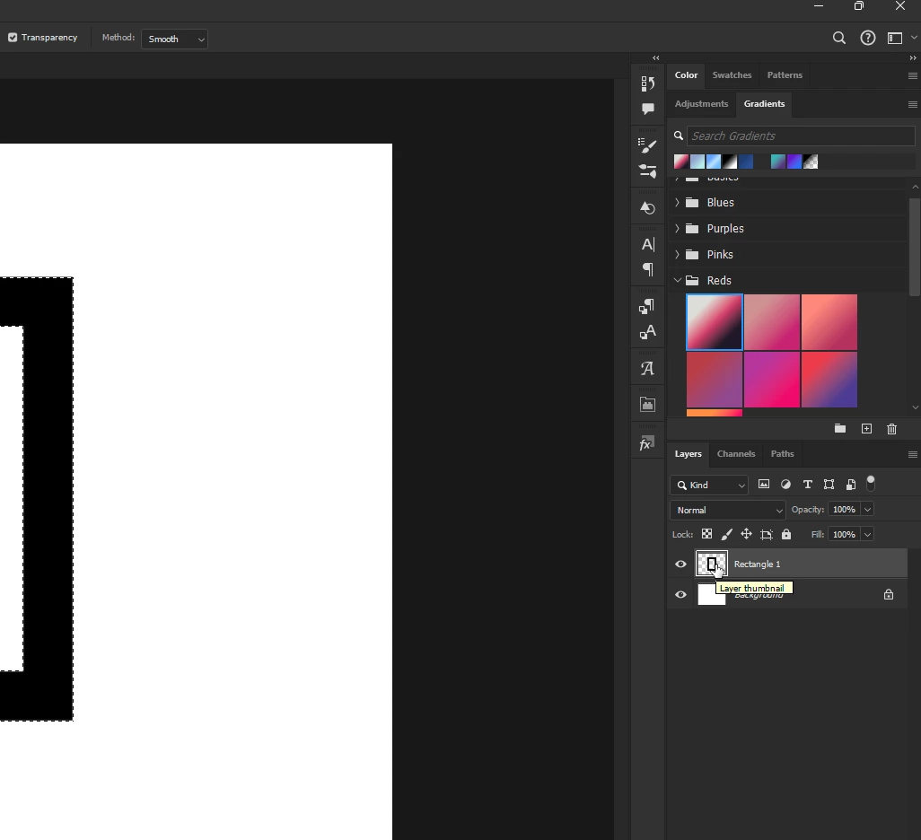The height and width of the screenshot is (840, 921).
Task: Toggle artboard nesting lock
Action: coord(766,534)
